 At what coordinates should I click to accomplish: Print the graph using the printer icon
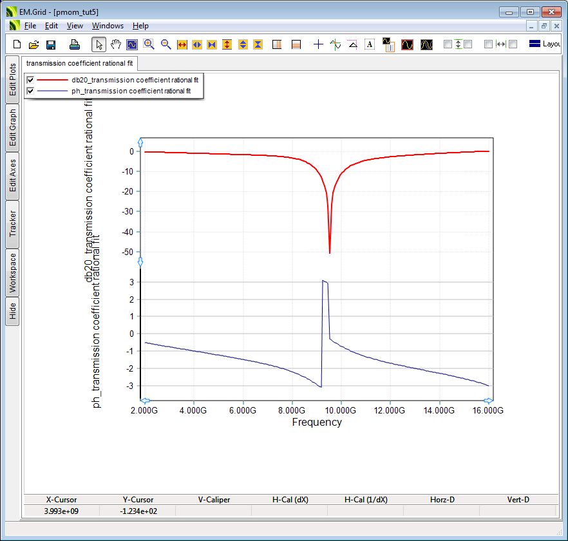tap(75, 44)
